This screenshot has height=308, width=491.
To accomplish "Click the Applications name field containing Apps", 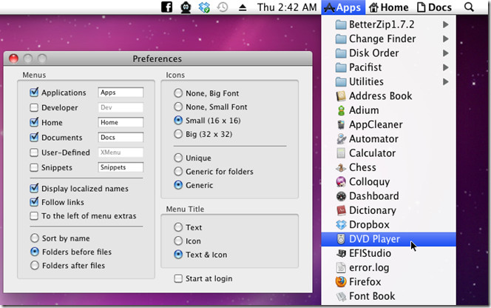I will coord(121,93).
